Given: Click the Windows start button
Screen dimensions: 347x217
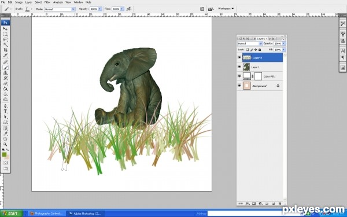Looking at the screenshot, I should tap(12, 214).
